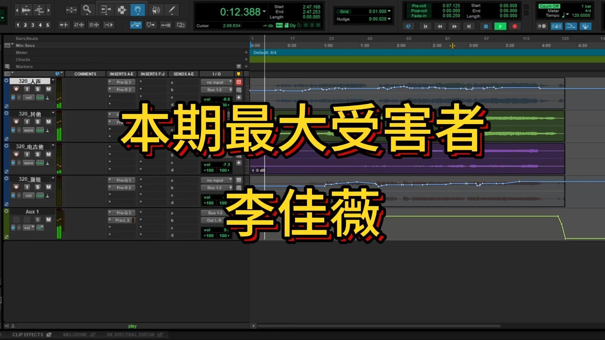Open the INSERTS A-E column header
The width and height of the screenshot is (605, 340).
pyautogui.click(x=121, y=74)
